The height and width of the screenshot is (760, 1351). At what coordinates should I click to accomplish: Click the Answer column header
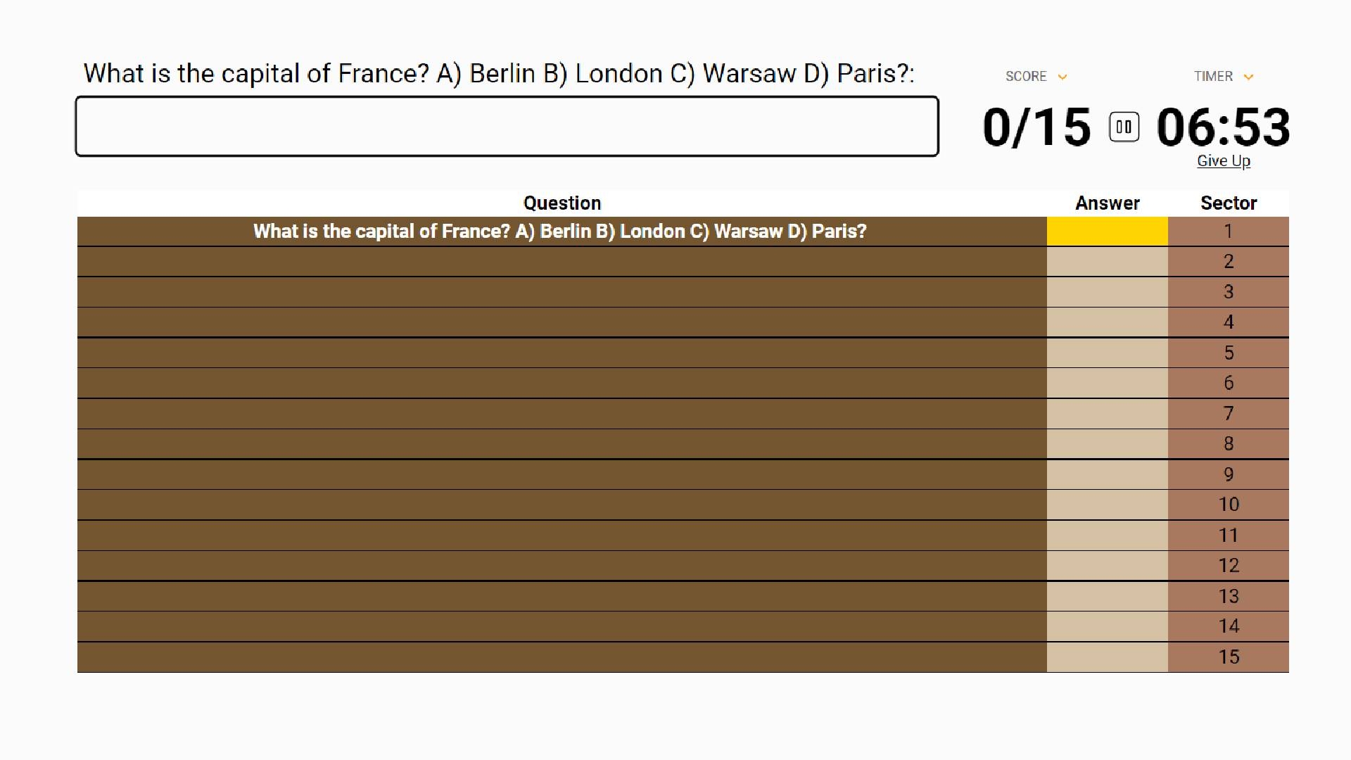click(1107, 203)
